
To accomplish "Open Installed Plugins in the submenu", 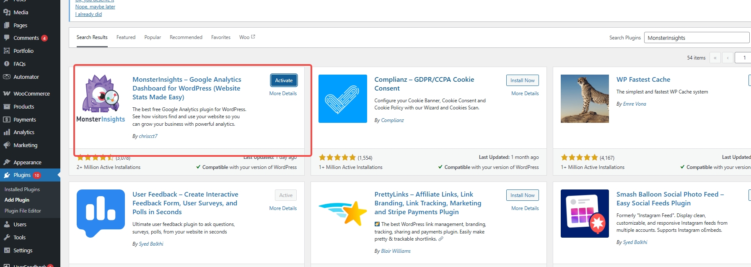I will (x=22, y=189).
